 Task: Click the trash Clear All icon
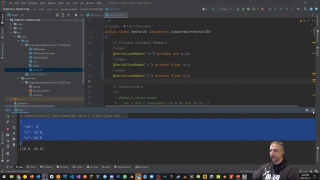14,144
